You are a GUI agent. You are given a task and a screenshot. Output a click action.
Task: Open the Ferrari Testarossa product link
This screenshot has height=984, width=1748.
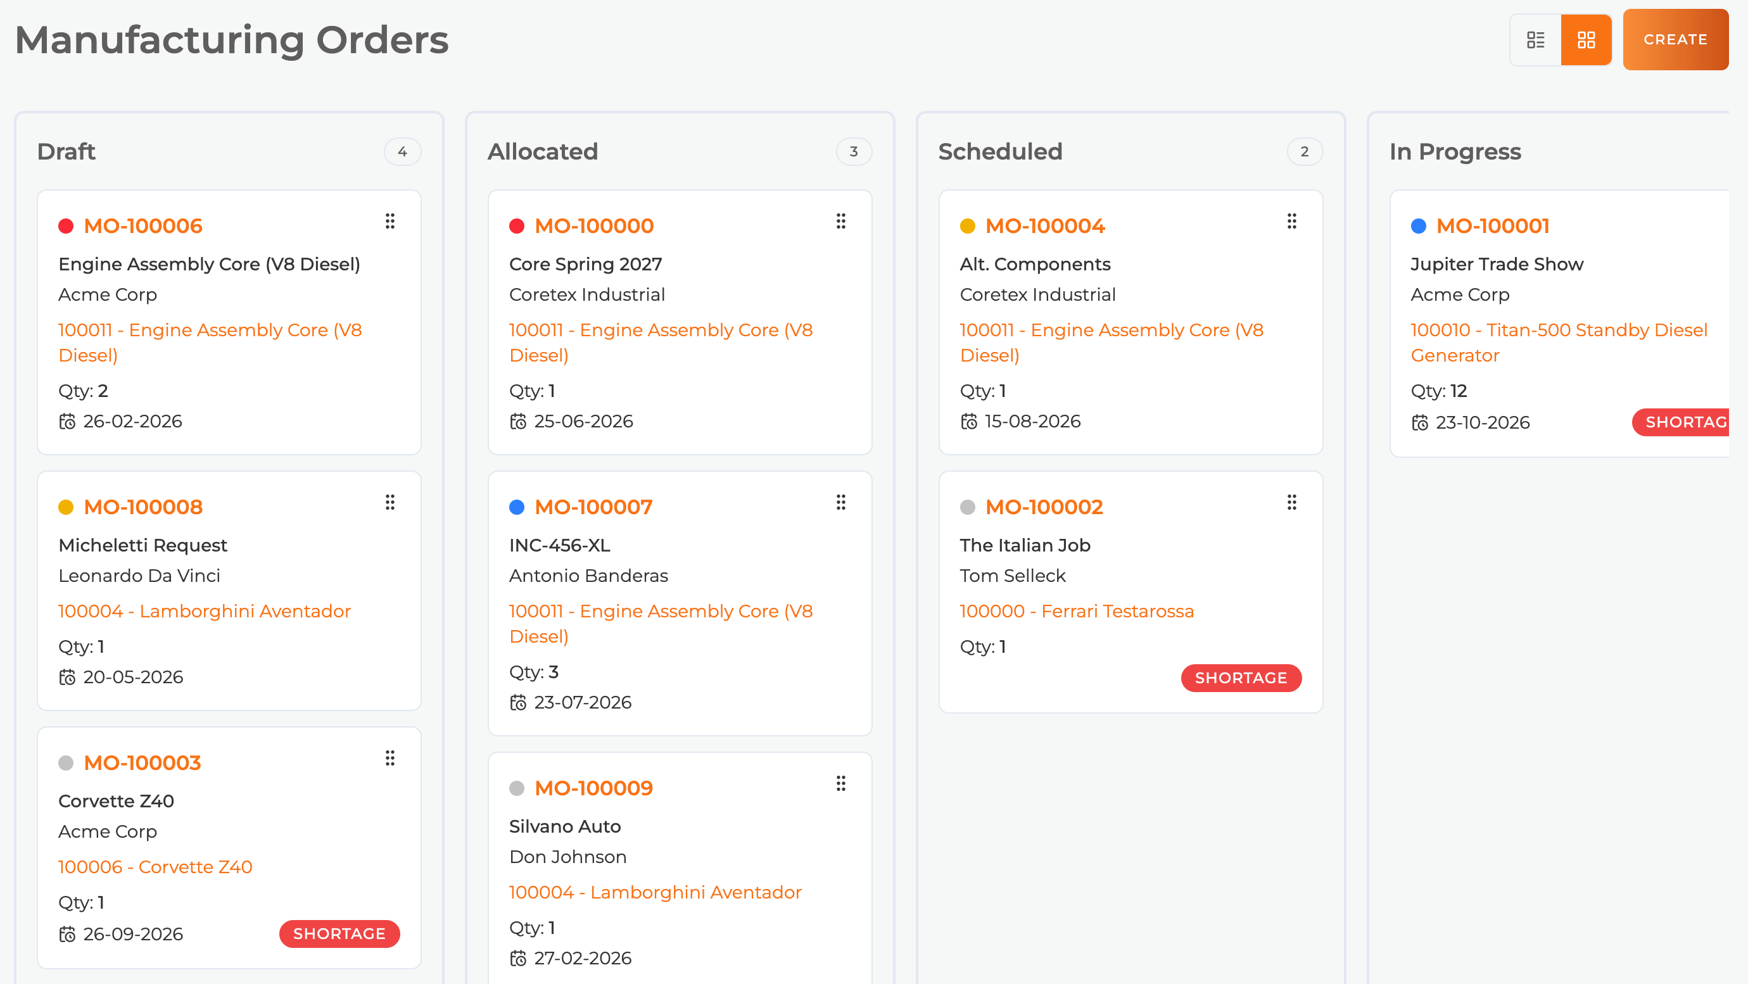point(1077,611)
